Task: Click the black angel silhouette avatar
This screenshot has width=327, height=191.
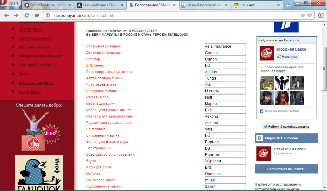Action: point(282,83)
